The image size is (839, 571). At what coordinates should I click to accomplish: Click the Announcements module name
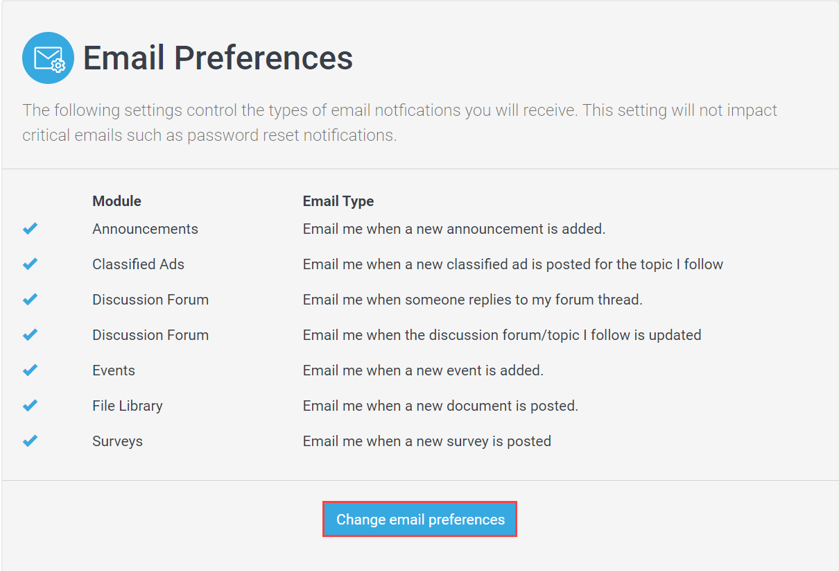point(145,229)
